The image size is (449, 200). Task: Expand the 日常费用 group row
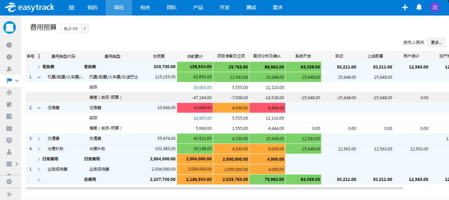[39, 159]
